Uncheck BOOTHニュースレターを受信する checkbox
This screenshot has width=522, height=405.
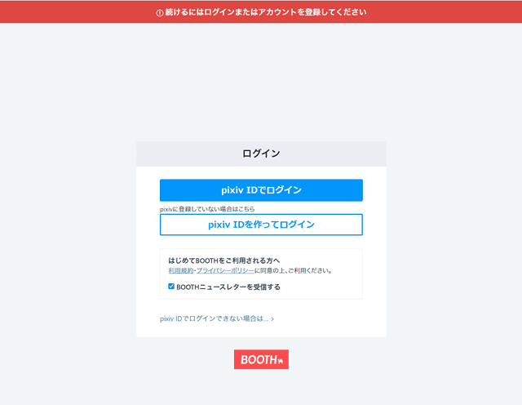coord(171,287)
